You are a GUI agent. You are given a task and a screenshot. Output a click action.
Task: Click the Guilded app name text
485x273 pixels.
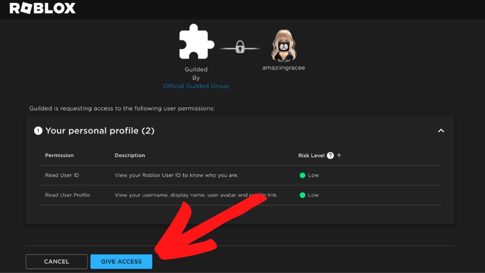pos(196,69)
